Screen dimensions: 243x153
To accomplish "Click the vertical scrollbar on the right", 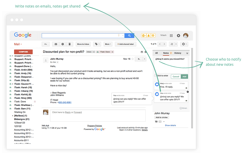I will coord(192,88).
